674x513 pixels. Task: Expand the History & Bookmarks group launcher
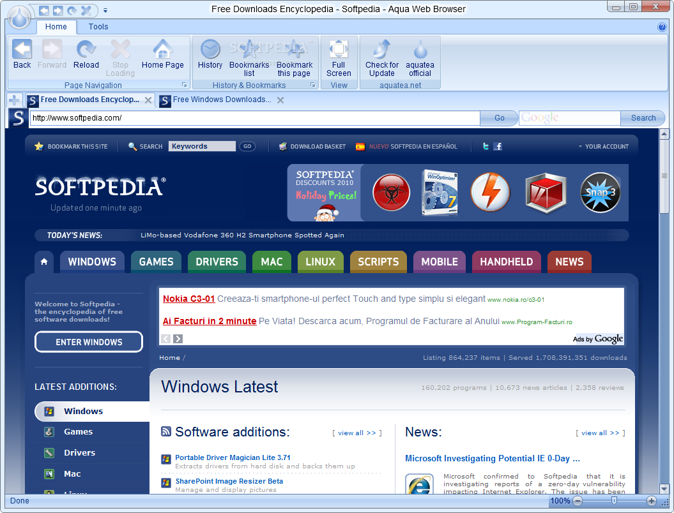click(313, 85)
